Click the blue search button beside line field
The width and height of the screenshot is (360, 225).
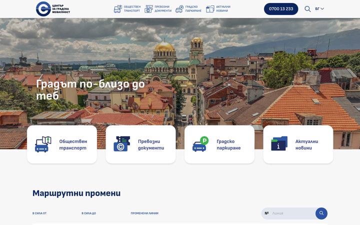[x=321, y=213]
